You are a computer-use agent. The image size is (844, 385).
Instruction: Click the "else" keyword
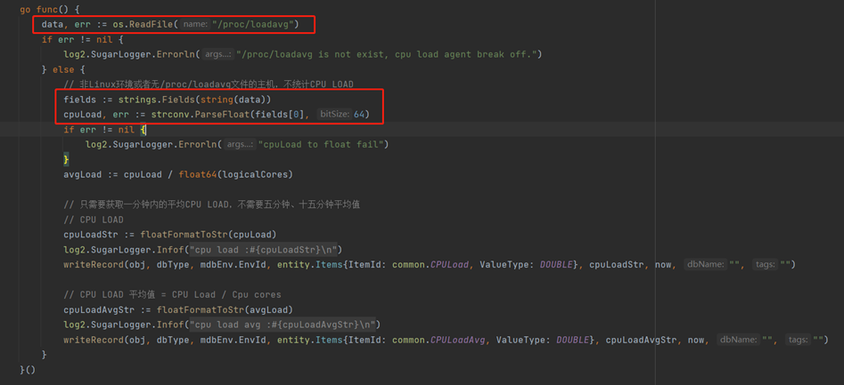click(x=65, y=70)
